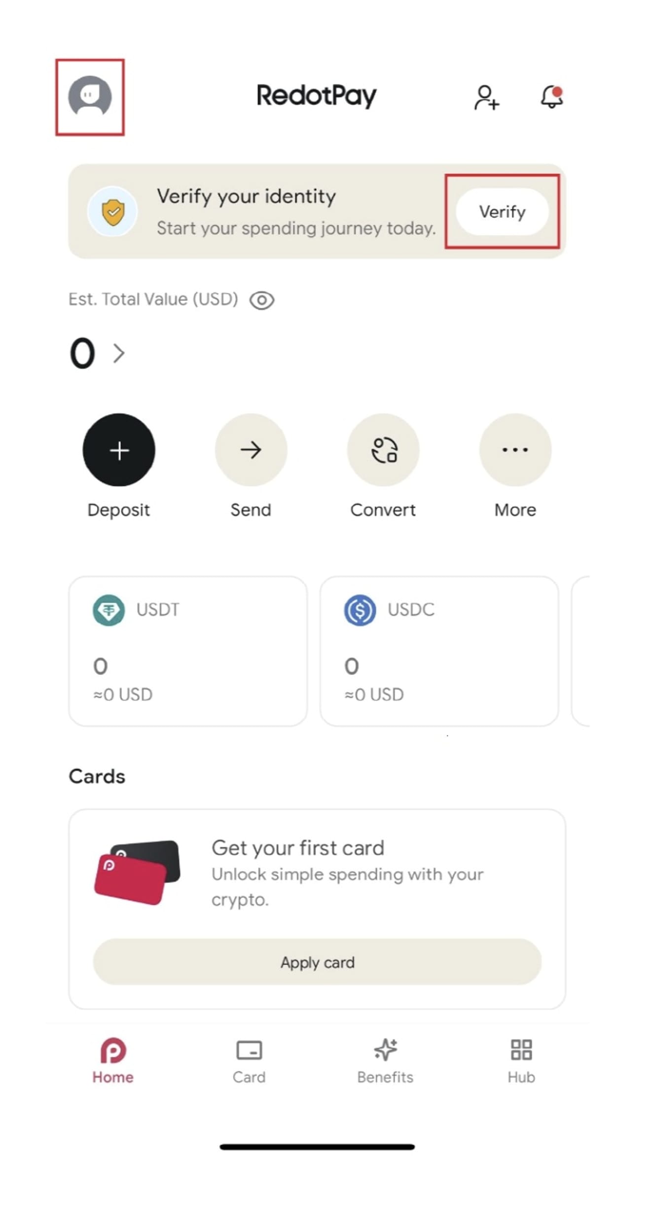Tap the black Deposit plus icon
The image size is (651, 1206).
119,450
